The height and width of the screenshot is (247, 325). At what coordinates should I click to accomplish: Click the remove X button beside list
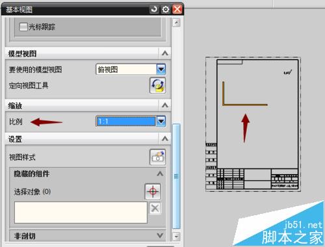tap(155, 208)
